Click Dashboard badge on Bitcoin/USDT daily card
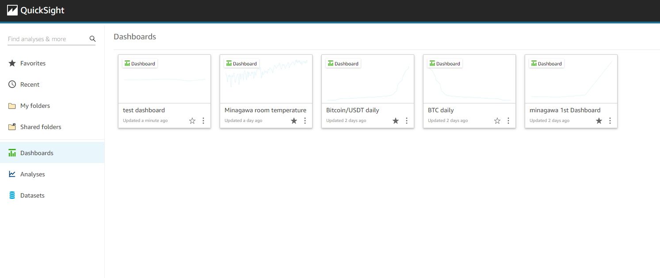660x278 pixels. (x=343, y=64)
